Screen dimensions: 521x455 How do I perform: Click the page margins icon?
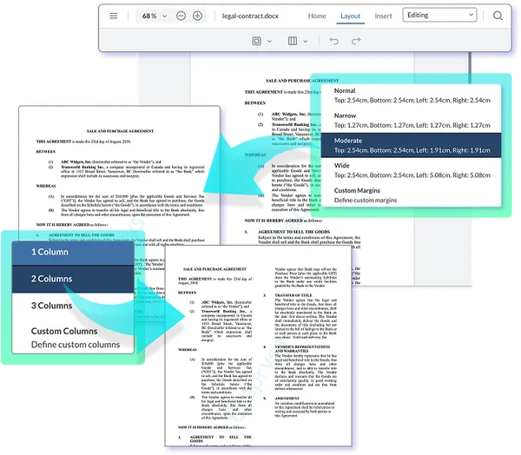pos(256,41)
